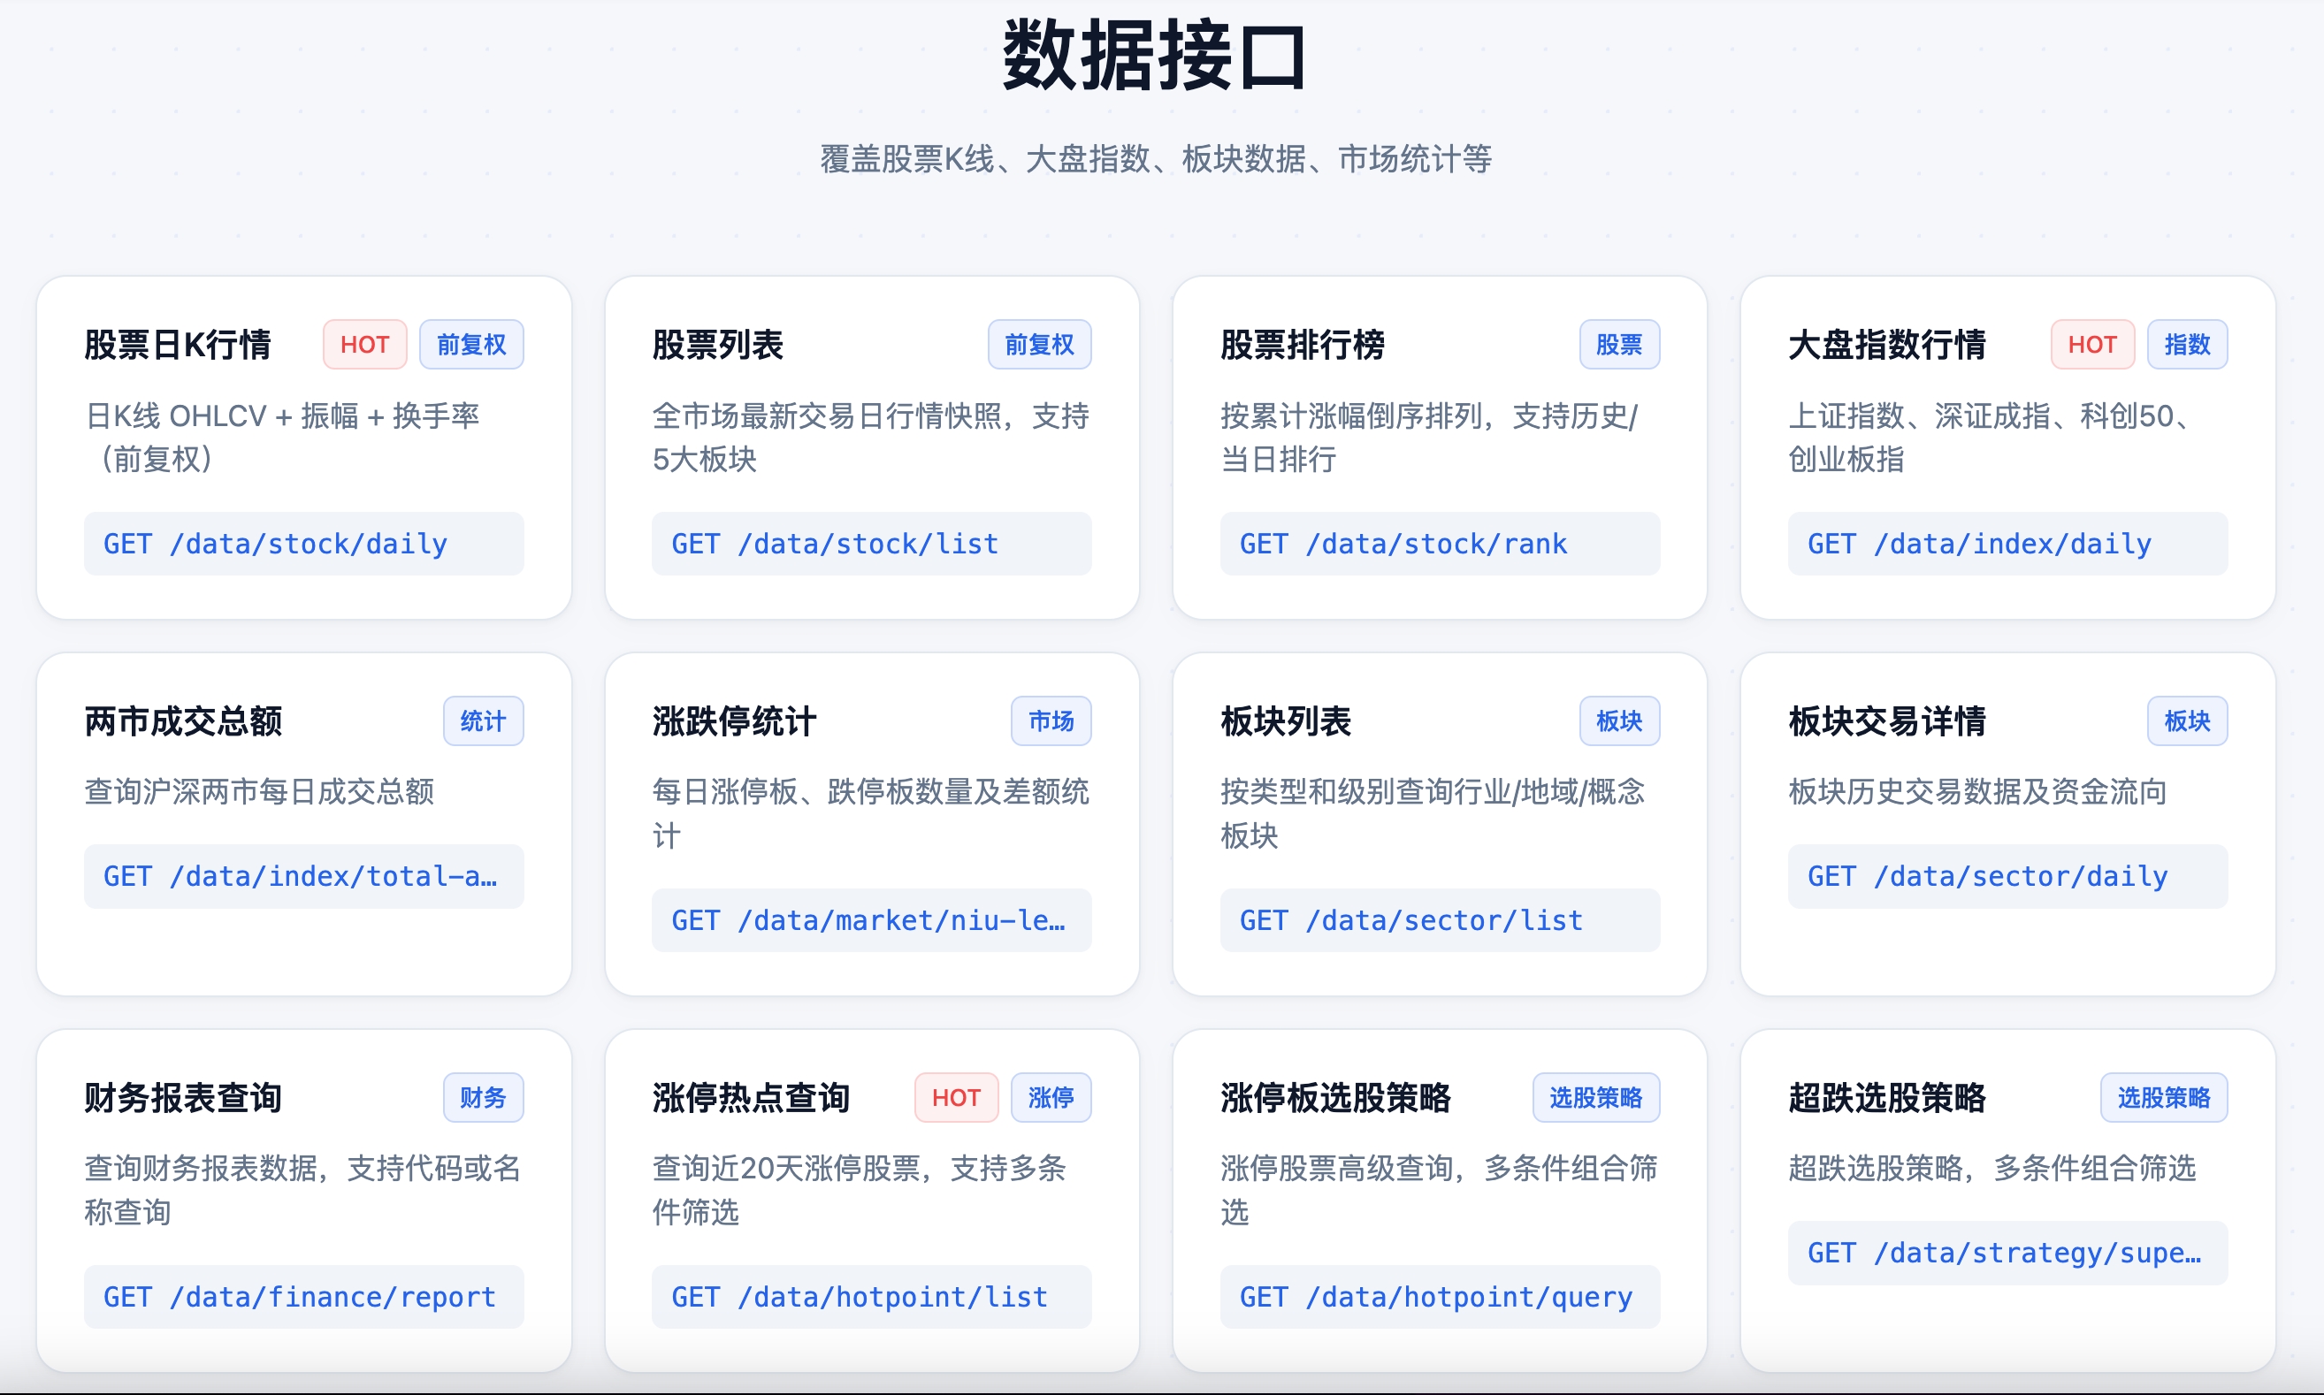Click the HOT badge on 涨停热点查询

pyautogui.click(x=956, y=1097)
